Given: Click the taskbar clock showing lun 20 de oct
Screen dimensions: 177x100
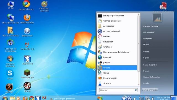Looking at the screenshot, I should point(163,98).
